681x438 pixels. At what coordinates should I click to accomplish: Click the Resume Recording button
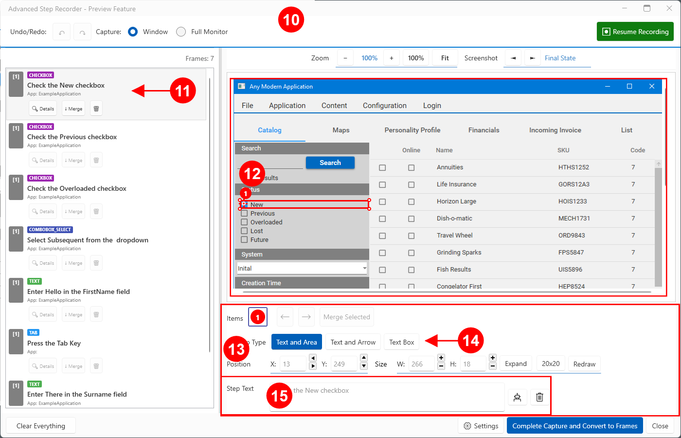(635, 32)
